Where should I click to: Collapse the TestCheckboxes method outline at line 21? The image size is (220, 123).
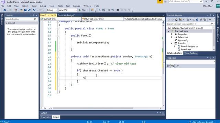[57, 57]
